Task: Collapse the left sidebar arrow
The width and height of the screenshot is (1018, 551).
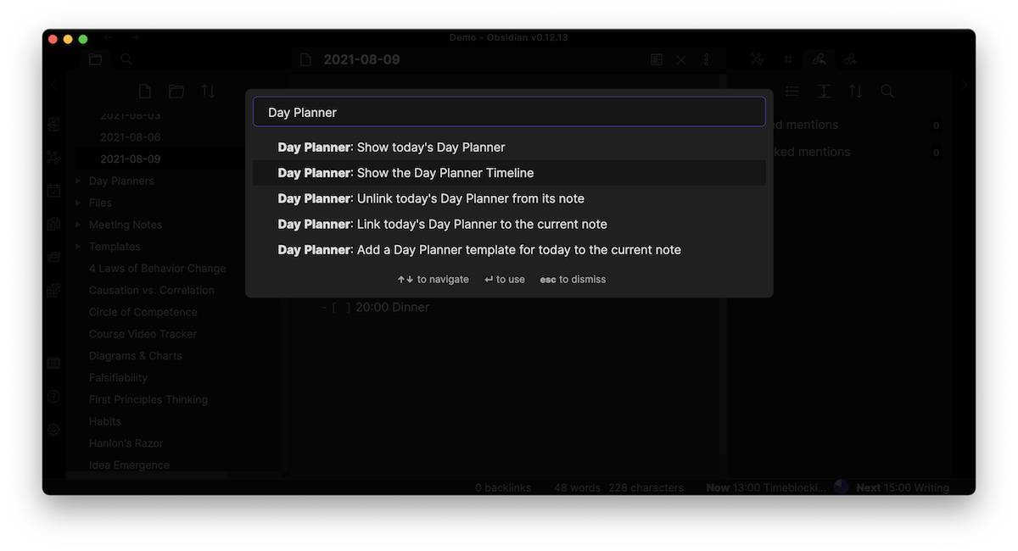Action: (53, 86)
